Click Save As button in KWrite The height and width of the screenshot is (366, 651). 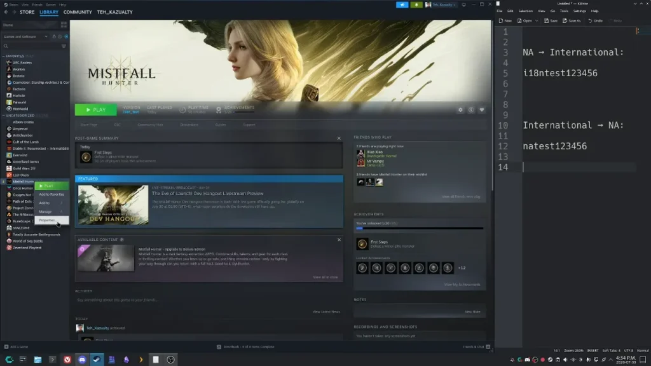(572, 21)
